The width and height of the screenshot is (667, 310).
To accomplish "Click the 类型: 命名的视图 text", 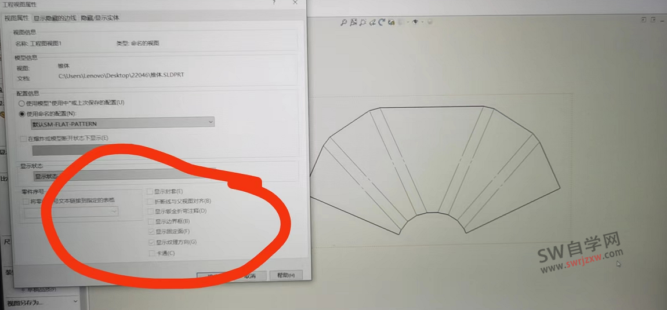I will pos(137,43).
